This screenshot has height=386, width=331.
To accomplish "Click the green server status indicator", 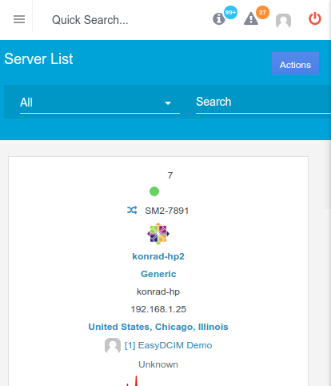I will coord(154,191).
